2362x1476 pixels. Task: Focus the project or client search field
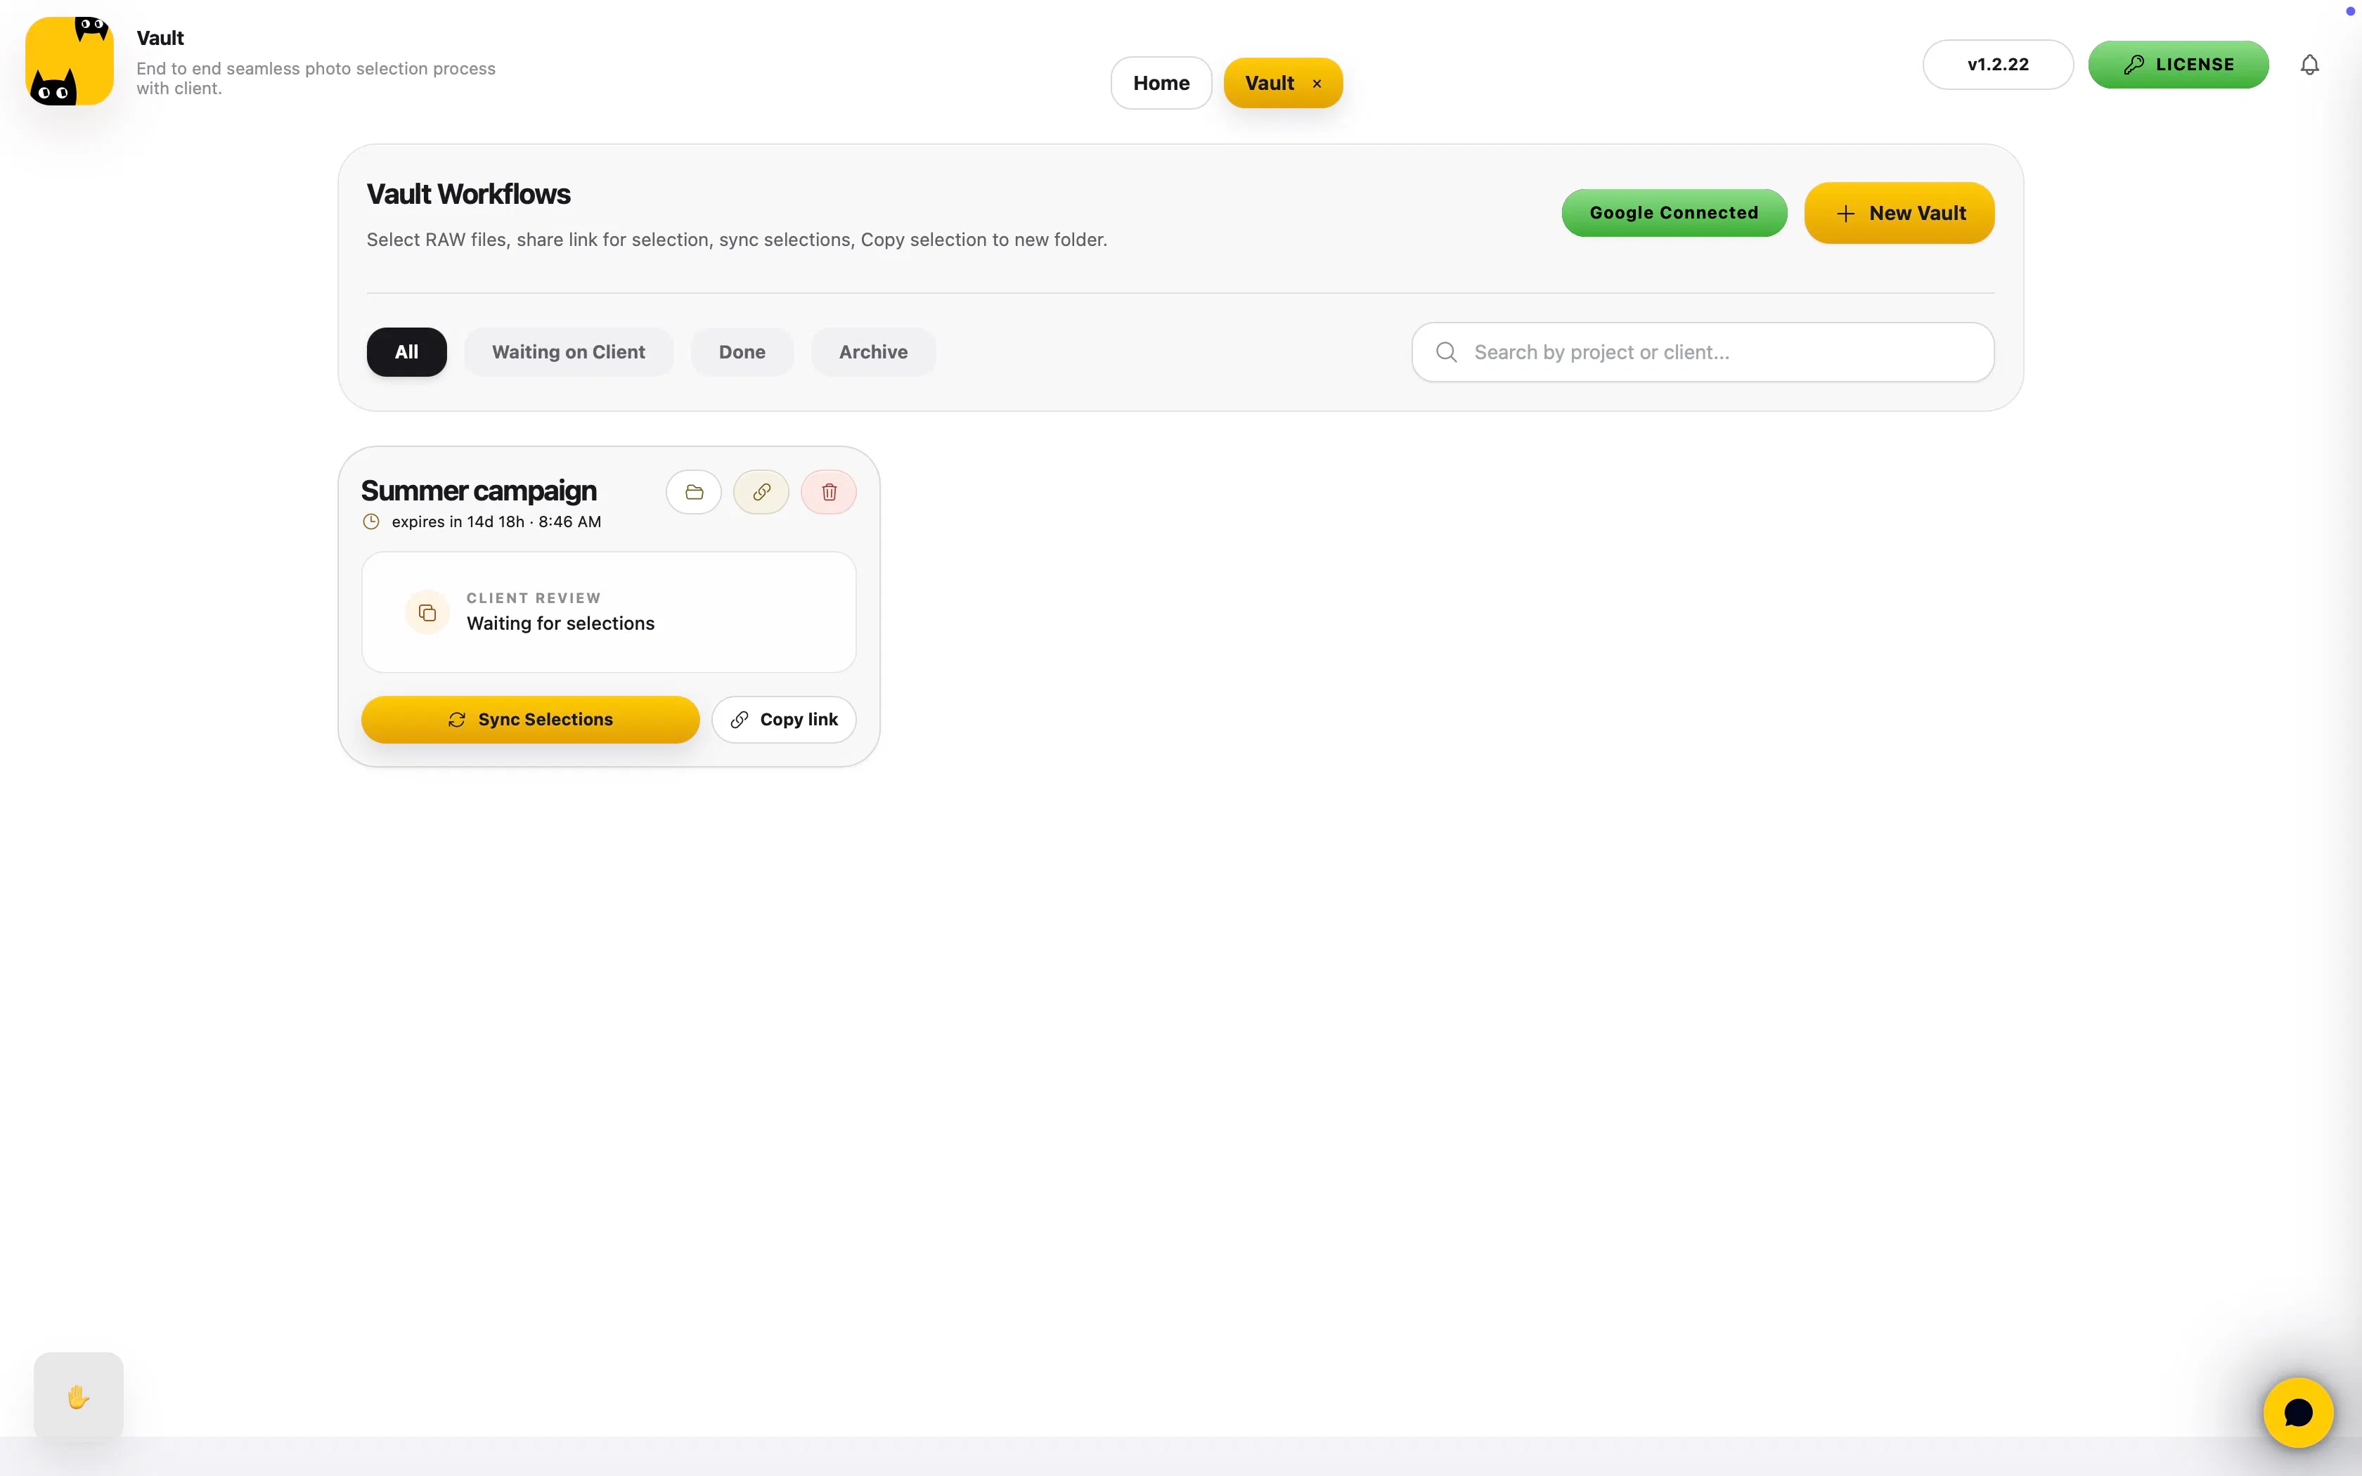[1703, 352]
